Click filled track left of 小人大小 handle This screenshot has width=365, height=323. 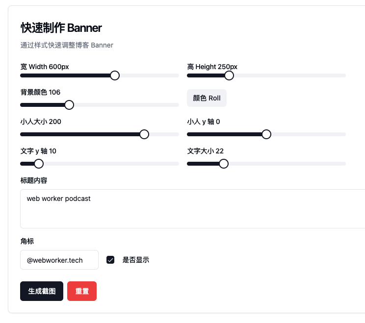[x=78, y=134]
